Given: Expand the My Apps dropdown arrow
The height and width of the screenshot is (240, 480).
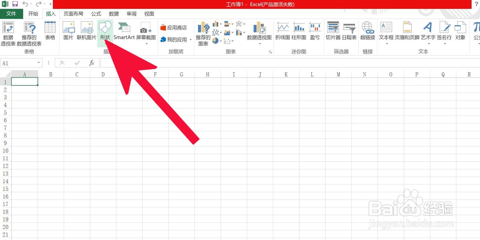Looking at the screenshot, I should click(190, 40).
